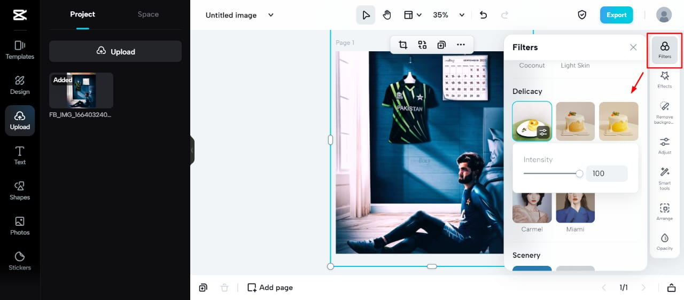Open the Smart tools panel

point(665,178)
